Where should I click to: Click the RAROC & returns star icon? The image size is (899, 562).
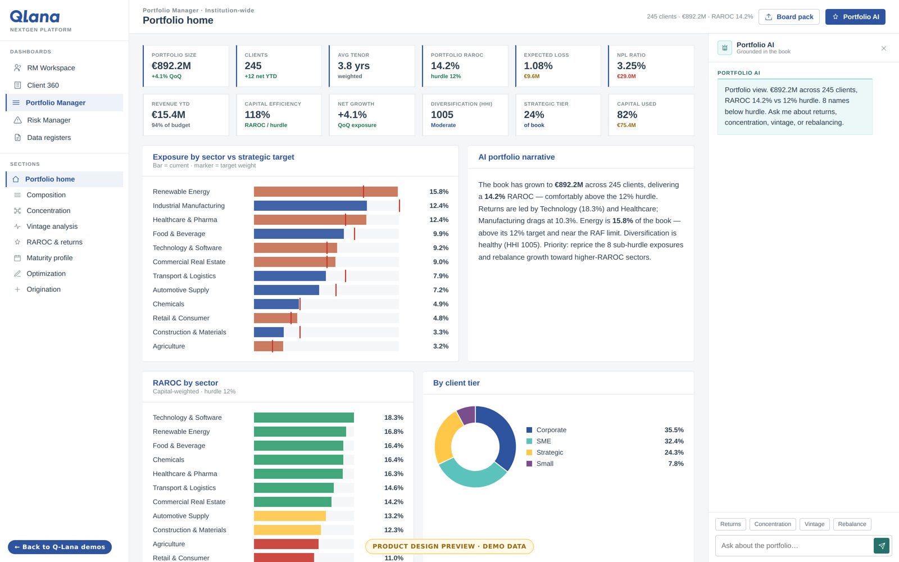17,242
